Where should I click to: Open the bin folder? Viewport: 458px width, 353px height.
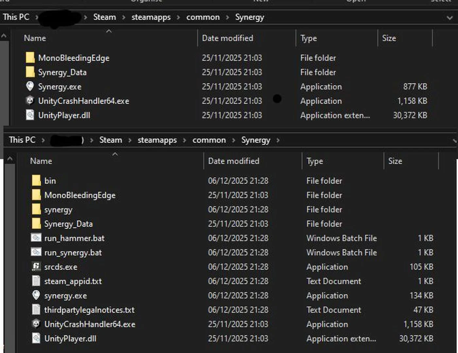point(50,180)
